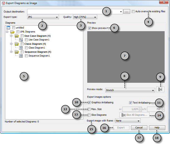Screen dimensions: 170x144
Task: Click the Slice All Diagrams... button
Action: click(x=134, y=115)
